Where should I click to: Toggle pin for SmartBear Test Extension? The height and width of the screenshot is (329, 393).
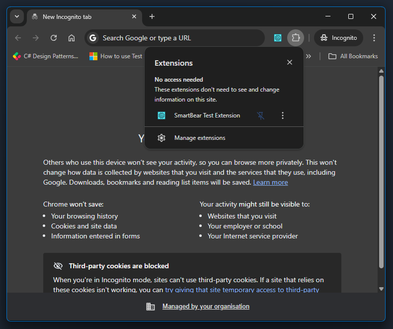(261, 115)
